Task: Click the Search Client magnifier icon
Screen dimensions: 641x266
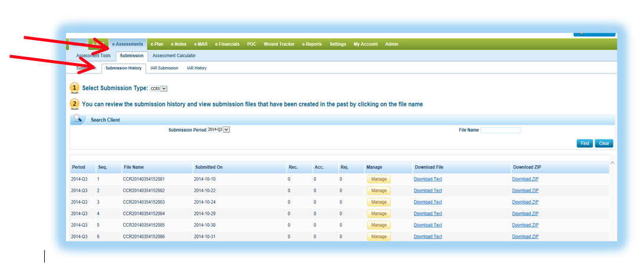Action: click(x=78, y=119)
